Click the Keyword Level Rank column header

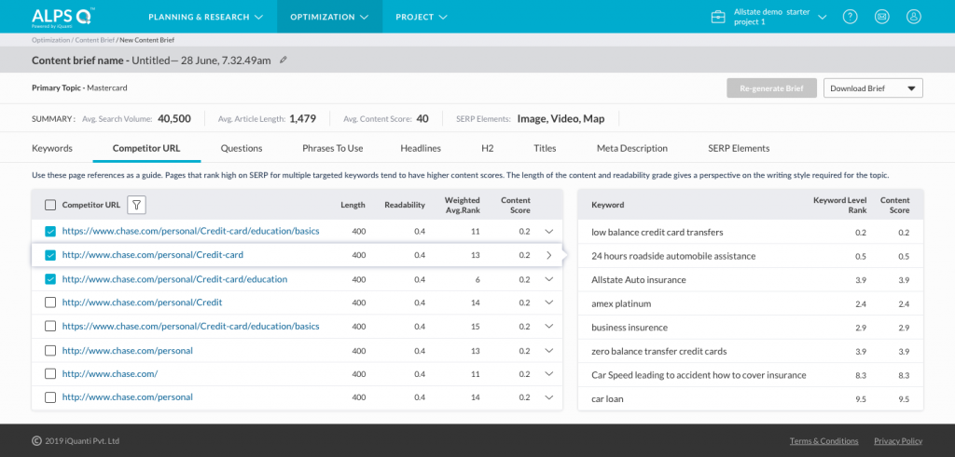coord(840,205)
